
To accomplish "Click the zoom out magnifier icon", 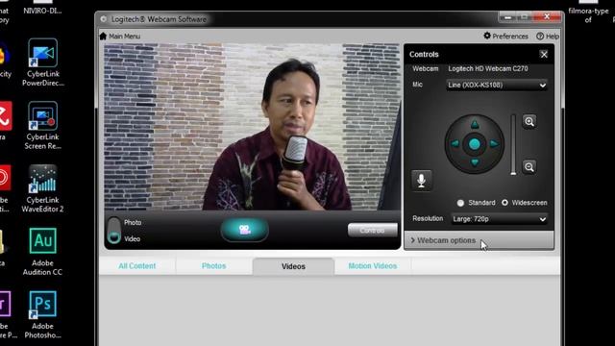I will click(x=529, y=167).
